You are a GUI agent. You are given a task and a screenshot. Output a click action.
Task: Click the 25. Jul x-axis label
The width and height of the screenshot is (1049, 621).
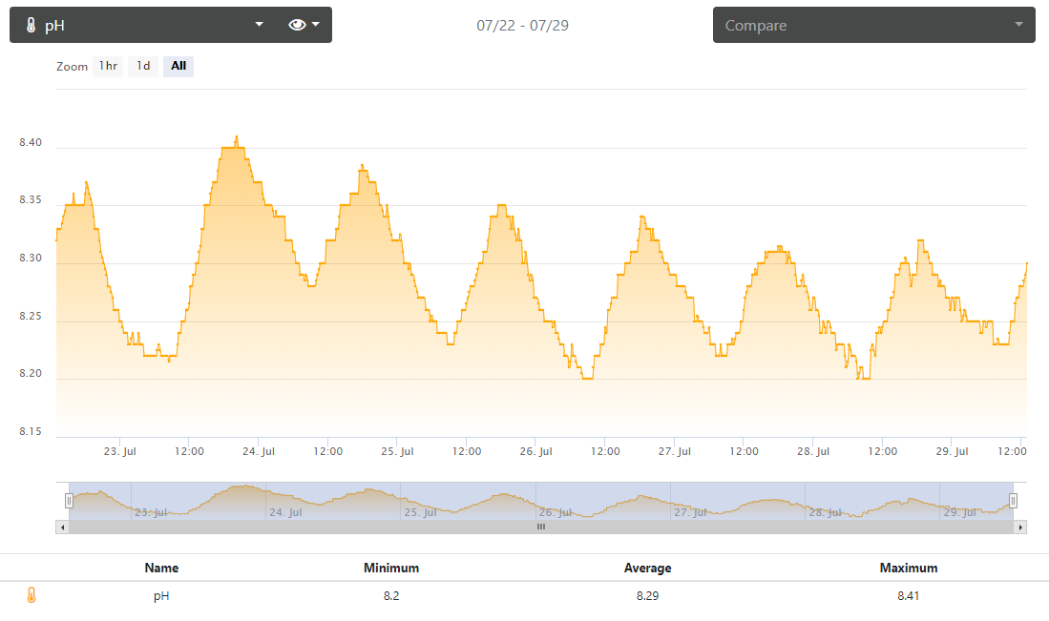coord(397,452)
